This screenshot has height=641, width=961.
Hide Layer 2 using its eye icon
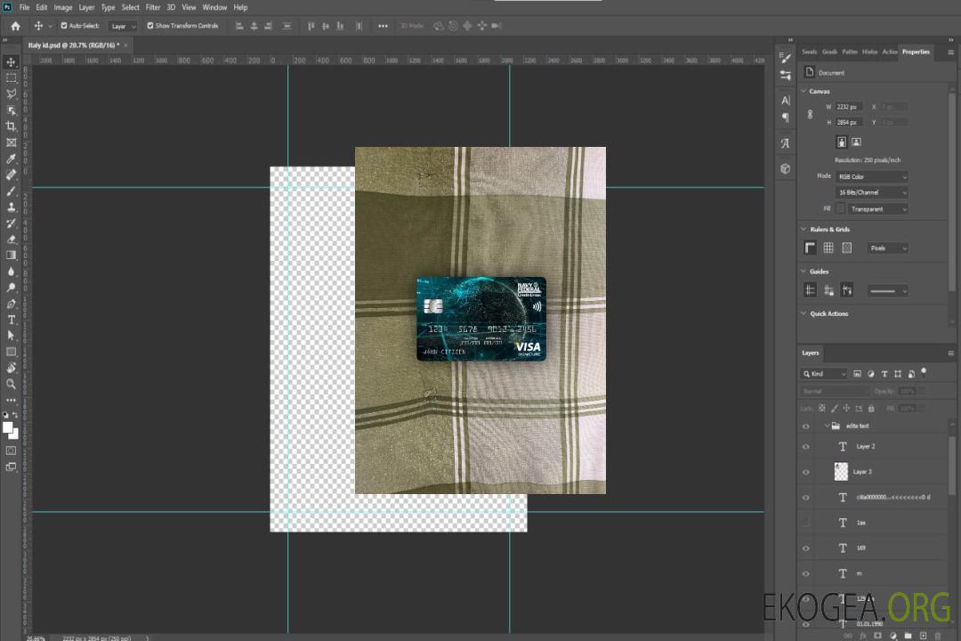806,447
